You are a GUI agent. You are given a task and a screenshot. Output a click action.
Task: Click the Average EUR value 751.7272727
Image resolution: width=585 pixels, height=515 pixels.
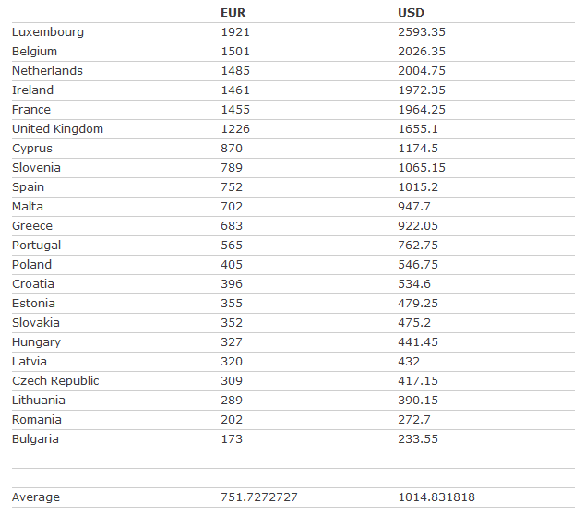[259, 497]
